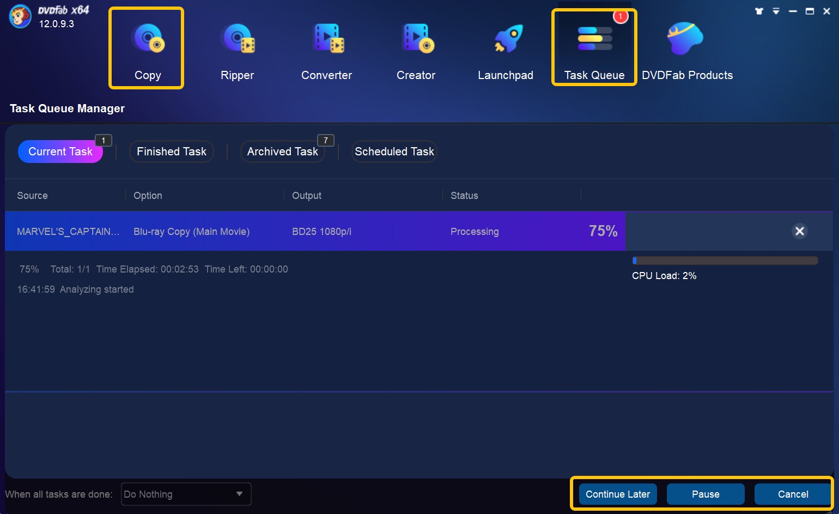839x514 pixels.
Task: Click the Status column header
Action: [x=464, y=196]
